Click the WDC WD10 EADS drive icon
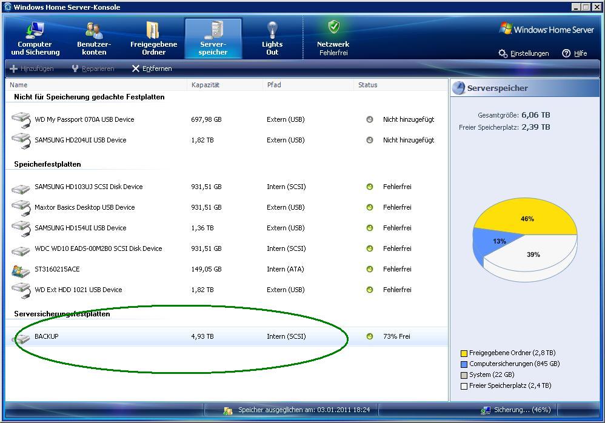The height and width of the screenshot is (423, 605). pos(21,251)
